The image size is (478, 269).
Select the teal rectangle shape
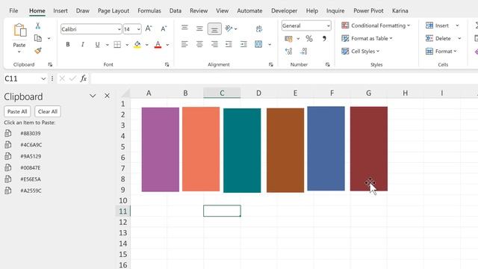(x=242, y=150)
